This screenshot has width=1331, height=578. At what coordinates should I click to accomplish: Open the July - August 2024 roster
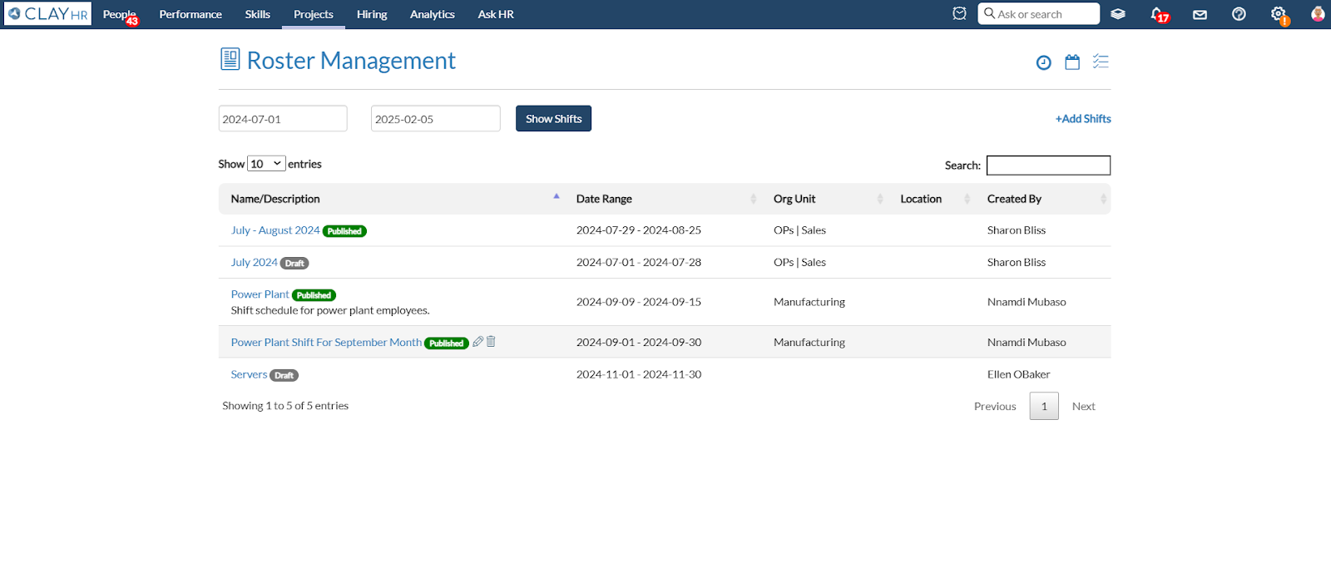[275, 230]
